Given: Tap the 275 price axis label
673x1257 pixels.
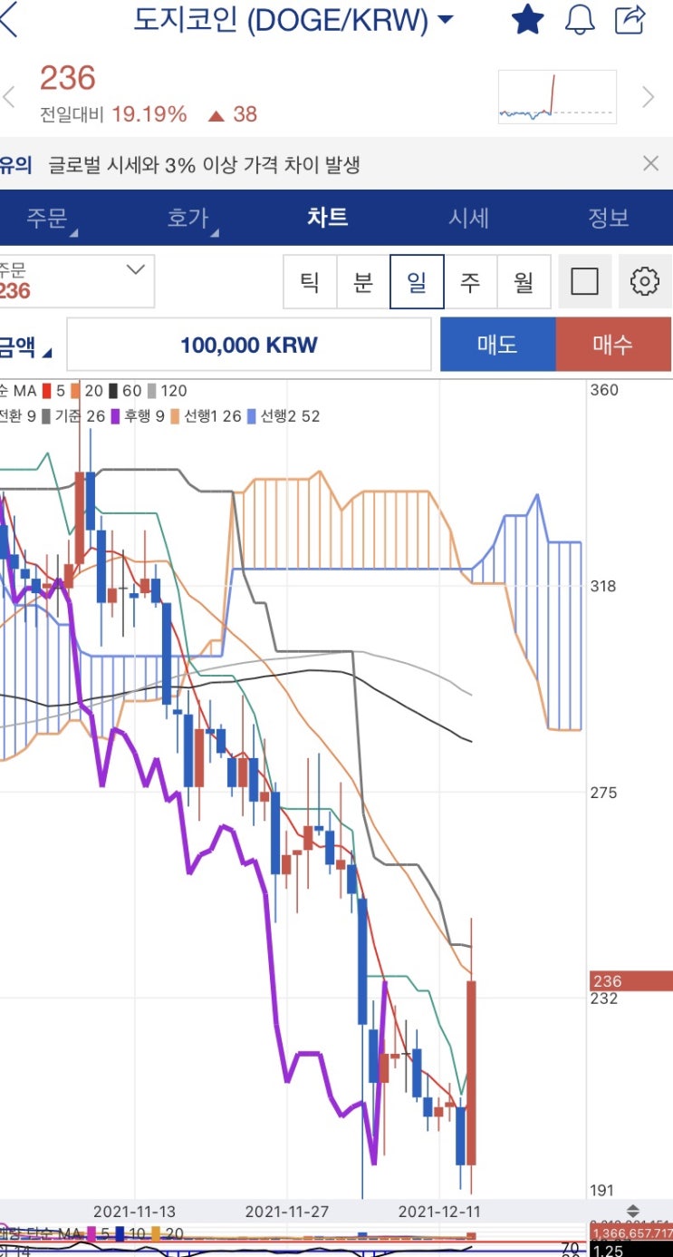Looking at the screenshot, I should (604, 794).
